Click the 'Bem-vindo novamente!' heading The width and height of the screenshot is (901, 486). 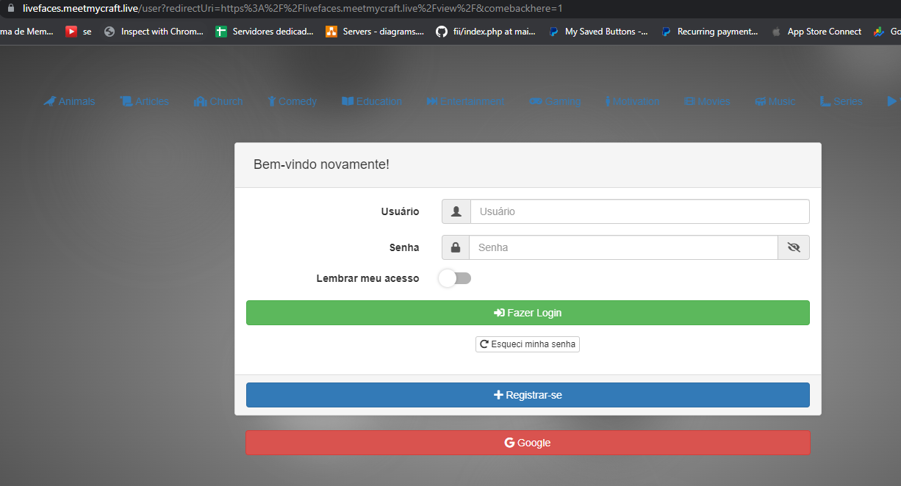click(321, 164)
